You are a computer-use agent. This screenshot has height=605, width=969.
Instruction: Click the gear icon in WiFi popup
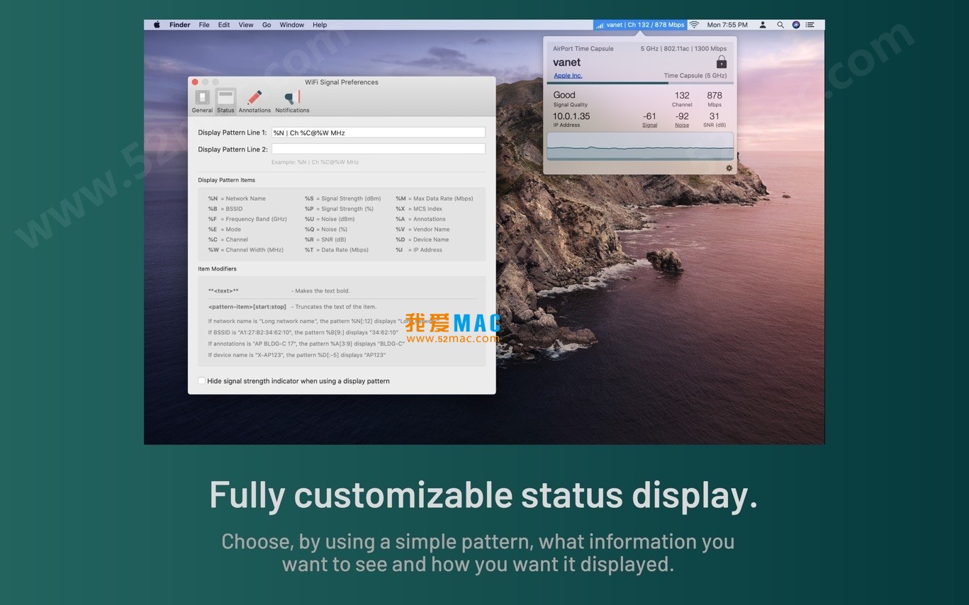click(x=729, y=168)
